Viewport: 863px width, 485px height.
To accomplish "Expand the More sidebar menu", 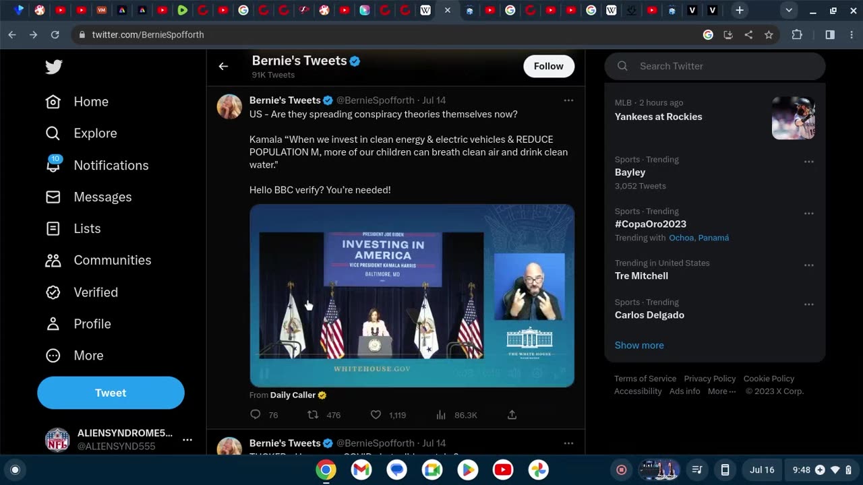I will point(74,355).
